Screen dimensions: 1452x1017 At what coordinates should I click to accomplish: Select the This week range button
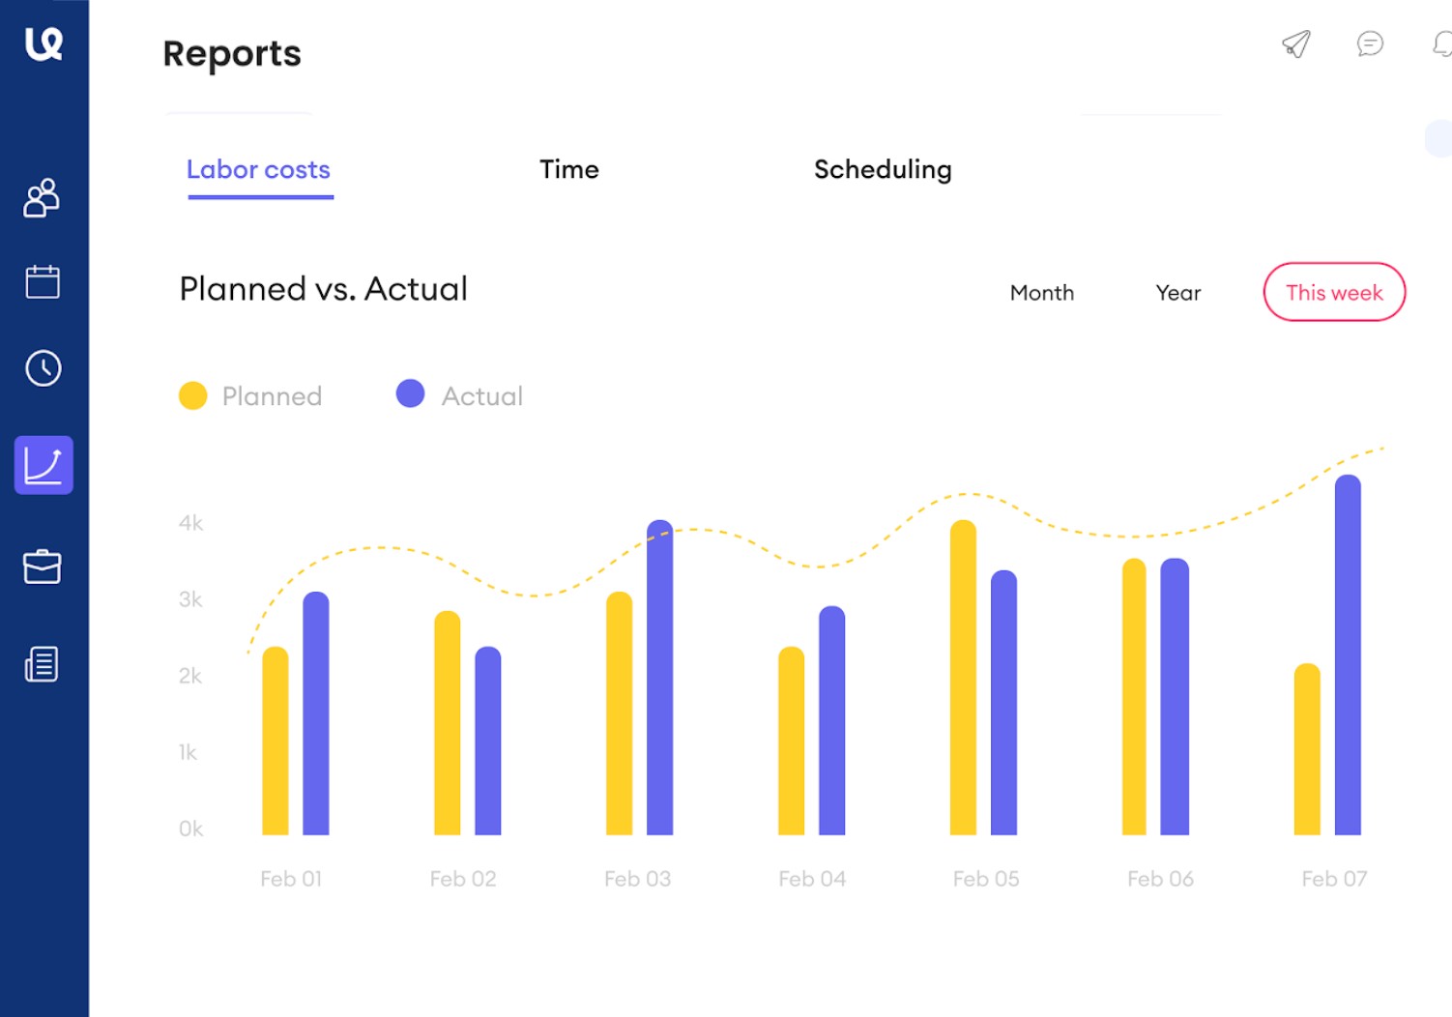click(x=1334, y=292)
